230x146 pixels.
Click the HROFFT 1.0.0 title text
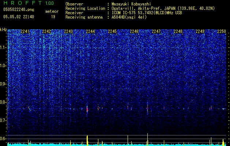pyautogui.click(x=29, y=3)
